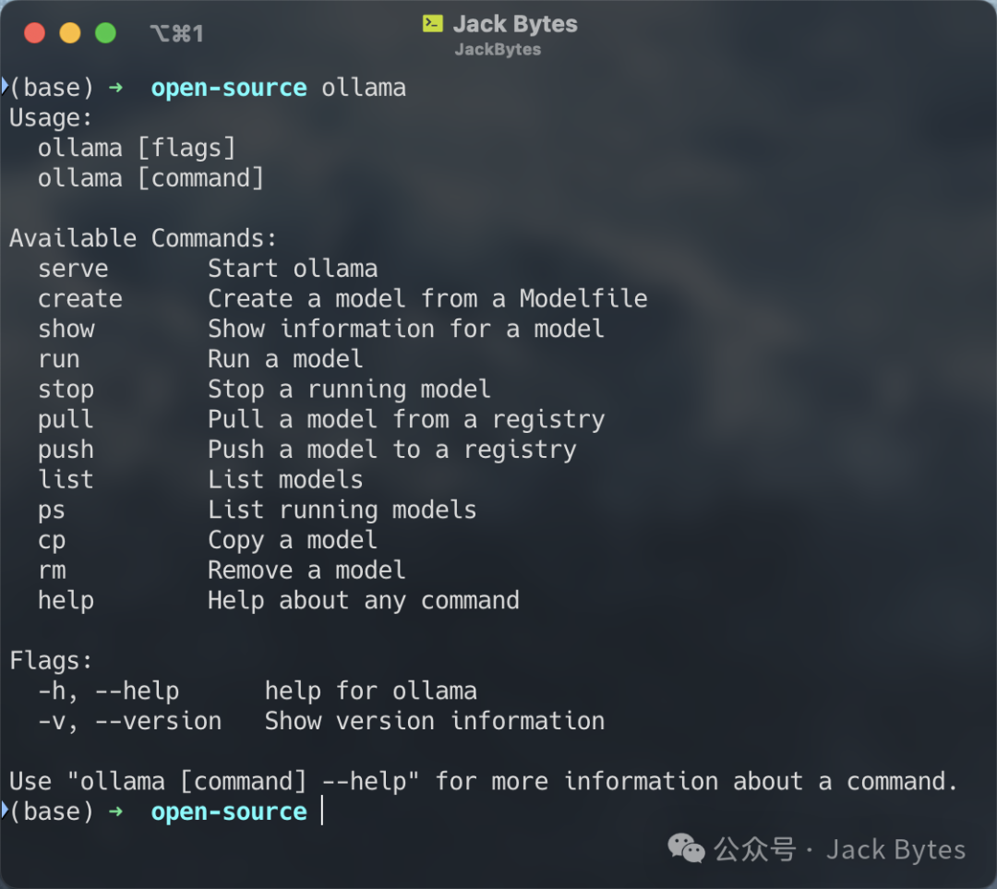Click the 'push' command name
The image size is (997, 889).
tap(66, 451)
